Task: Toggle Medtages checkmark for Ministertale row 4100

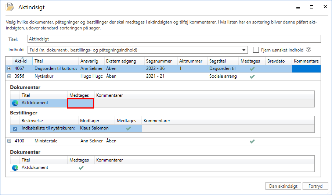Action: point(252,141)
